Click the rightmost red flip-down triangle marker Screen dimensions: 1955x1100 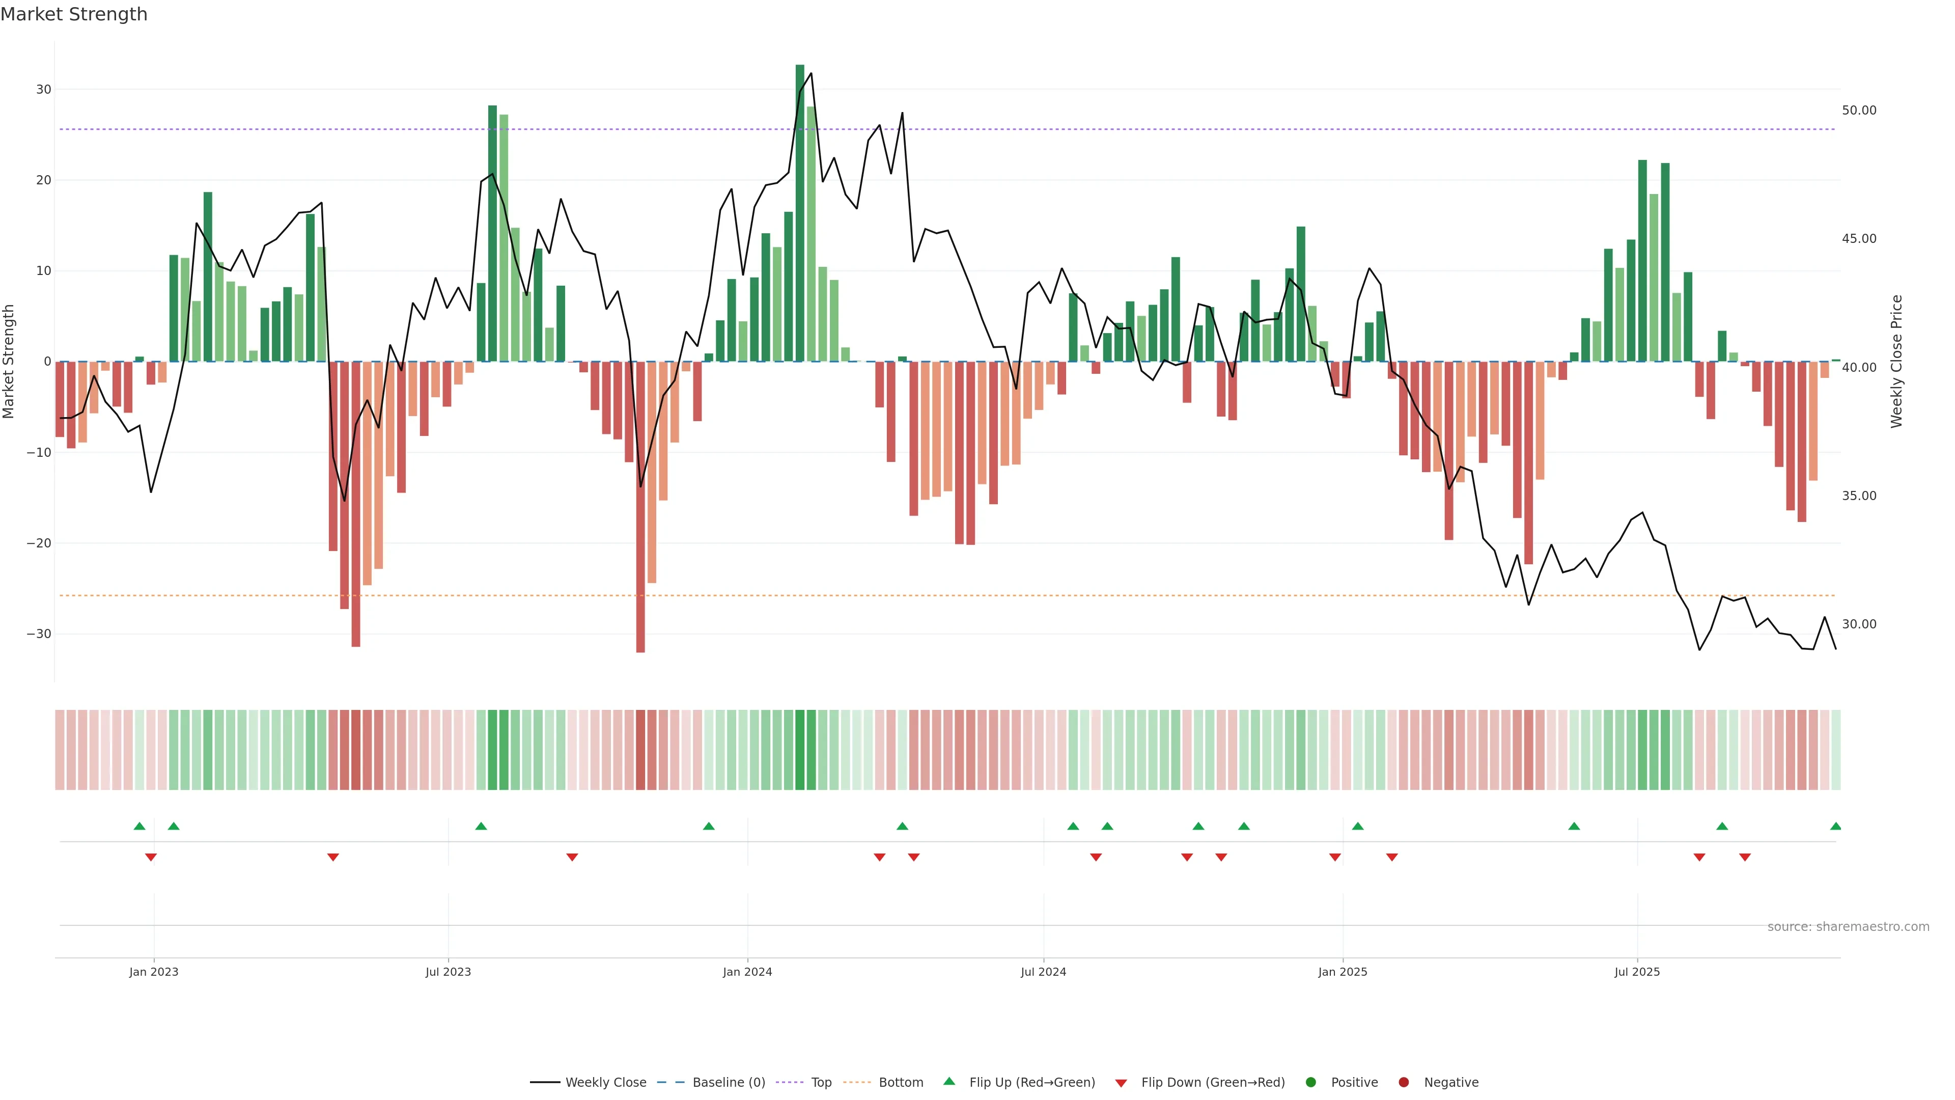pyautogui.click(x=1745, y=857)
